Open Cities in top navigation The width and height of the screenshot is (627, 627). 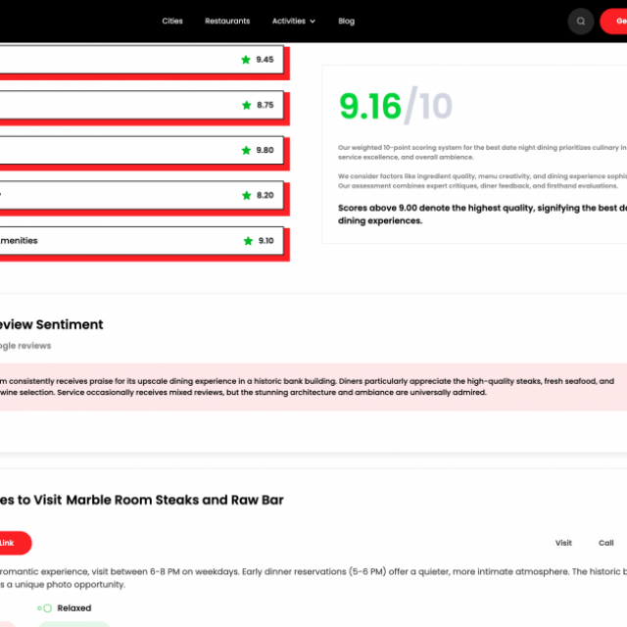pos(172,22)
